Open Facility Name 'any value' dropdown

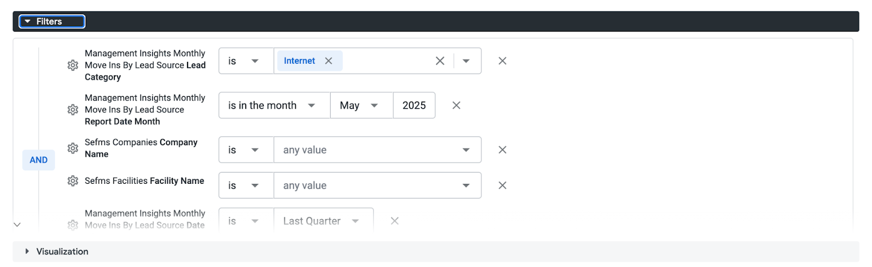pyautogui.click(x=377, y=185)
